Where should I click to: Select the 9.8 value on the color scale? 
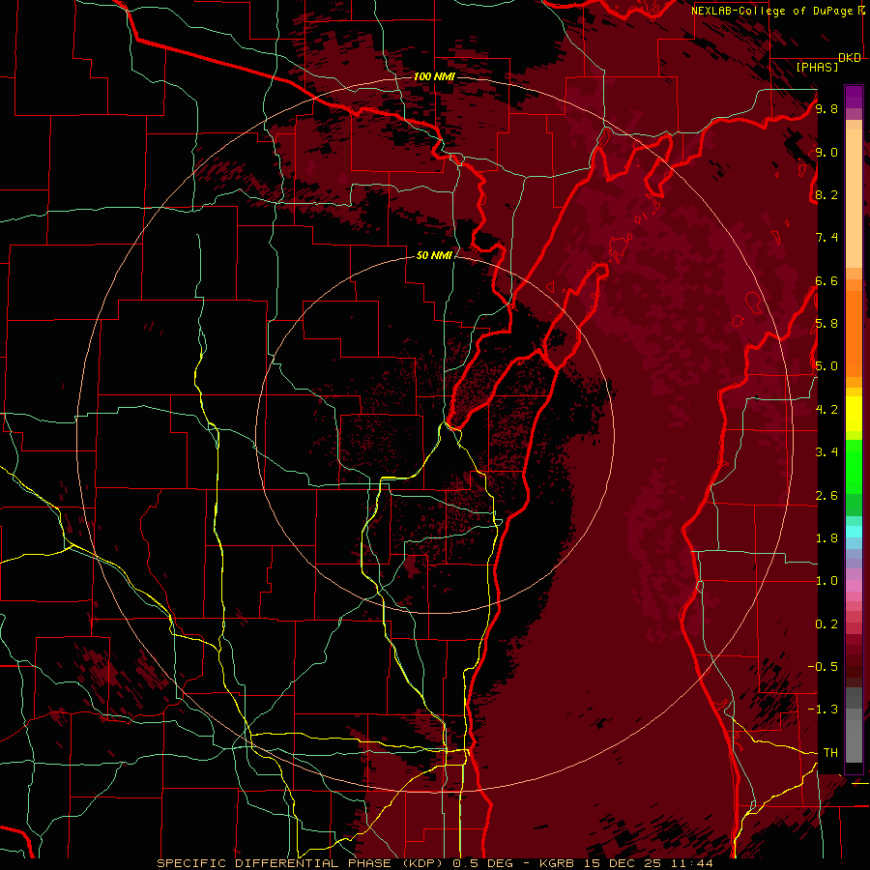(826, 109)
